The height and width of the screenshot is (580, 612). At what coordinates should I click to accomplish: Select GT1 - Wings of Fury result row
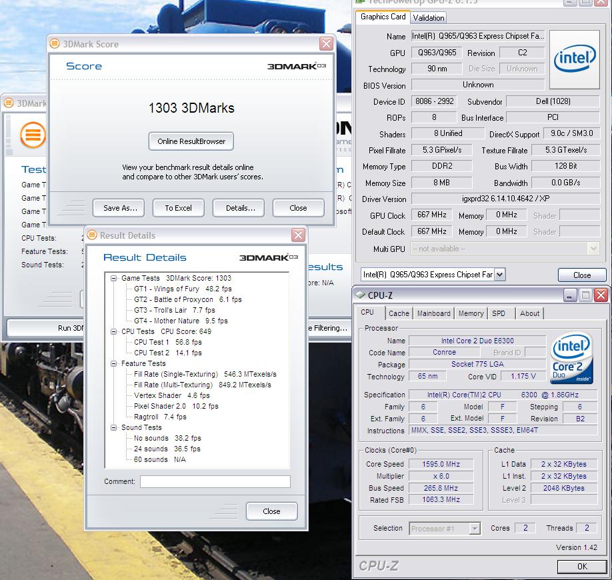pos(183,289)
